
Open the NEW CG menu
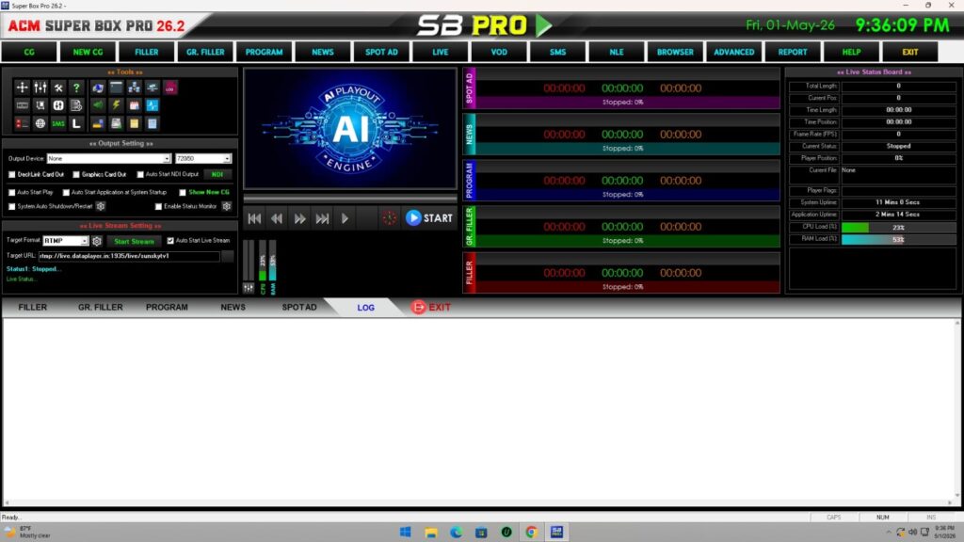coord(88,53)
